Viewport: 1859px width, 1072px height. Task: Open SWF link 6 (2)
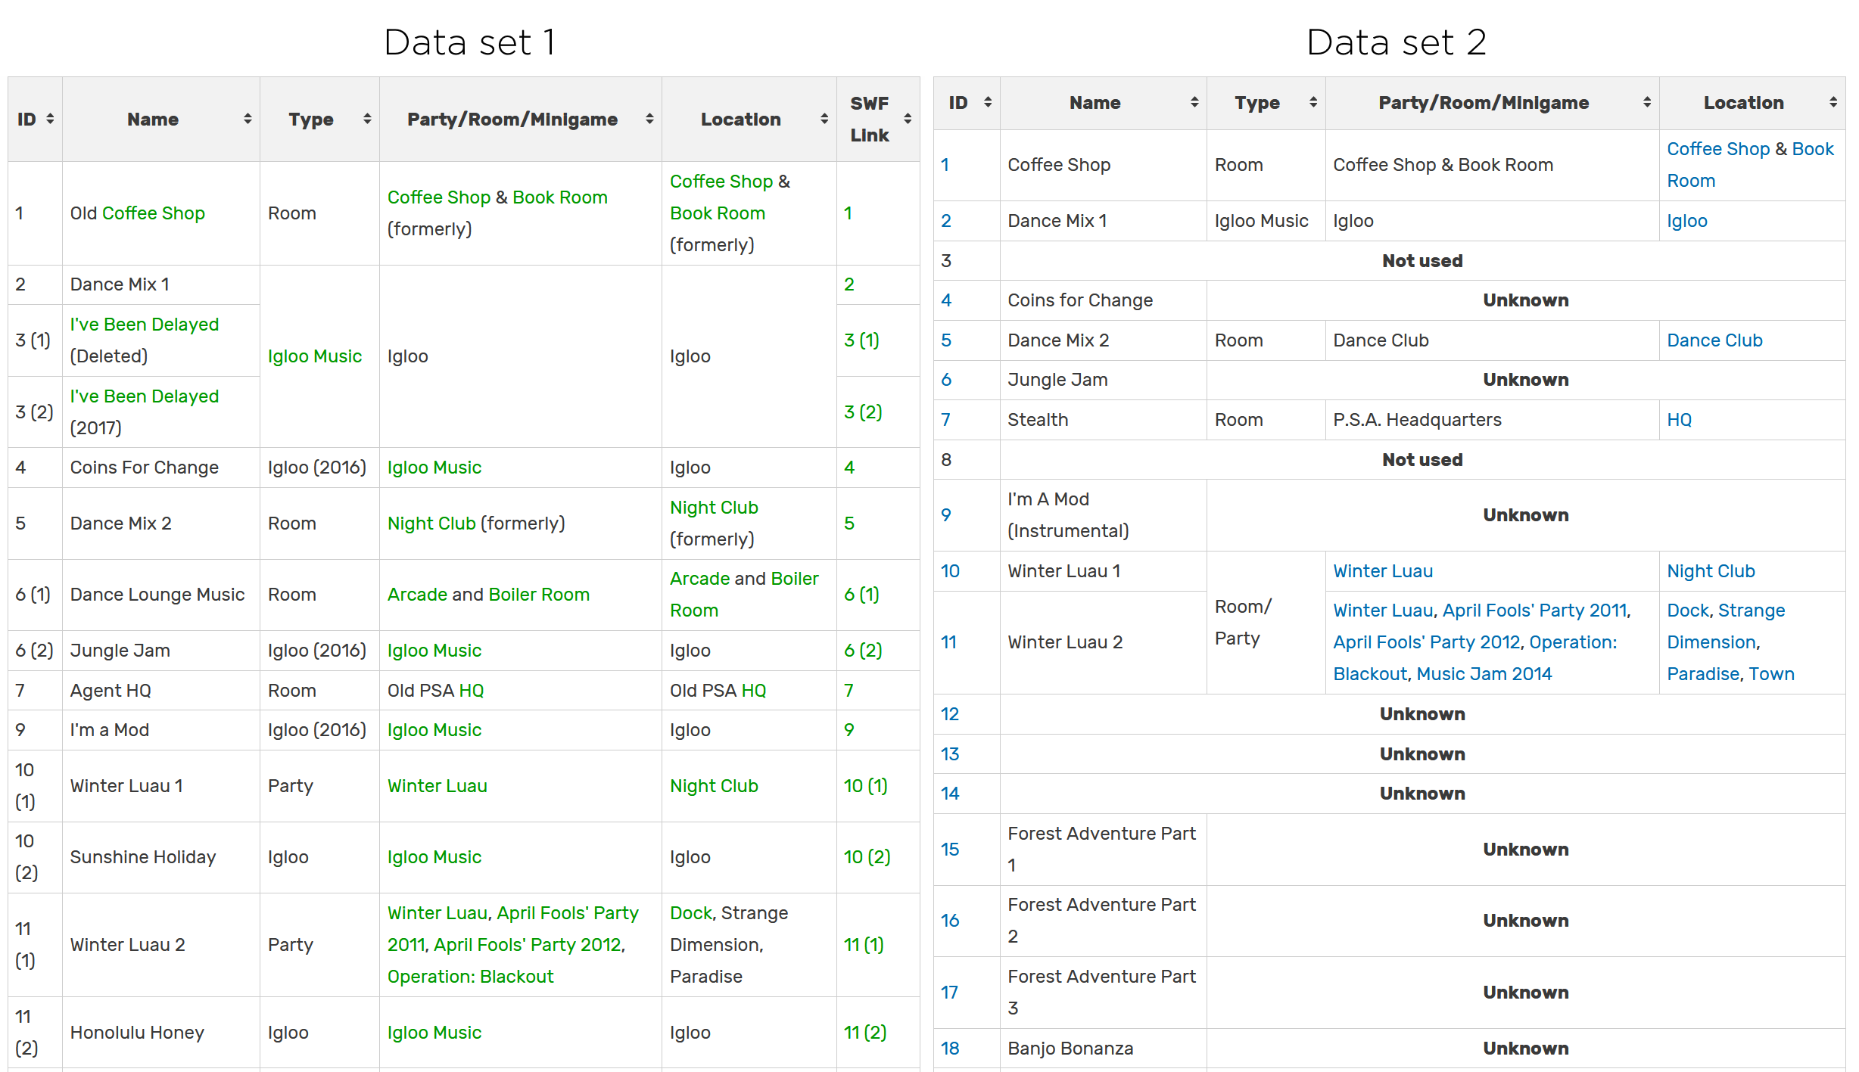coord(863,651)
